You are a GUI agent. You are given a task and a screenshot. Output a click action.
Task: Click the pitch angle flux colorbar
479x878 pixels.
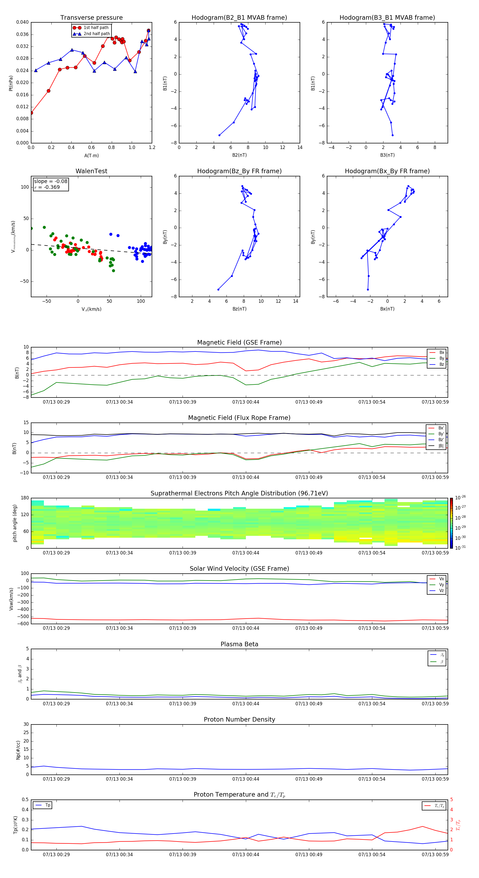451,523
